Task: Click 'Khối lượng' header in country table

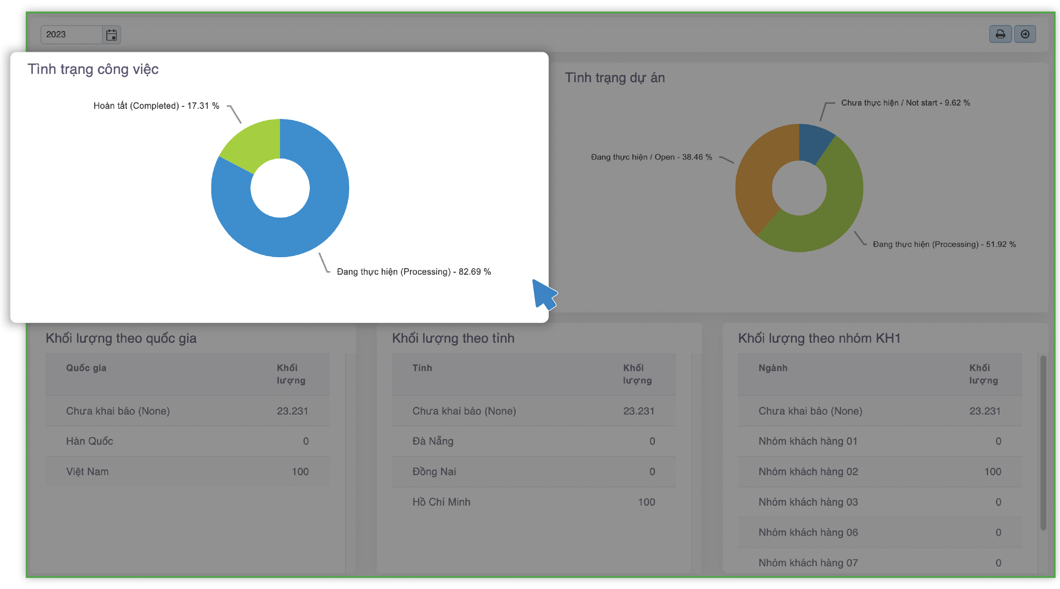Action: pos(291,374)
